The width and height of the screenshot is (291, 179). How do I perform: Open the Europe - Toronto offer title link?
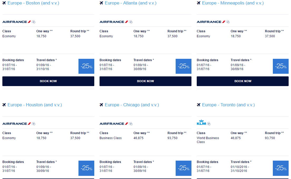[x=229, y=105]
